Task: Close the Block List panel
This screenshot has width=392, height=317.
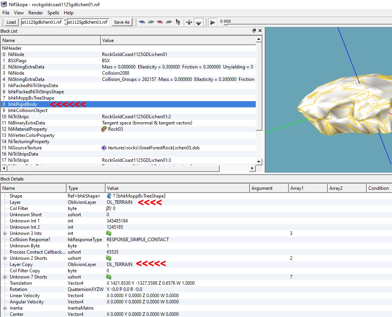Action: coord(260,30)
